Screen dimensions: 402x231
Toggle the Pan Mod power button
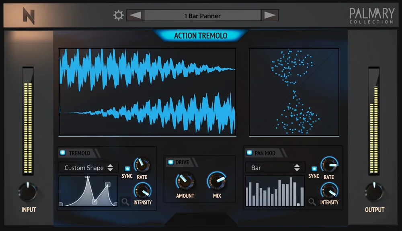pos(249,153)
